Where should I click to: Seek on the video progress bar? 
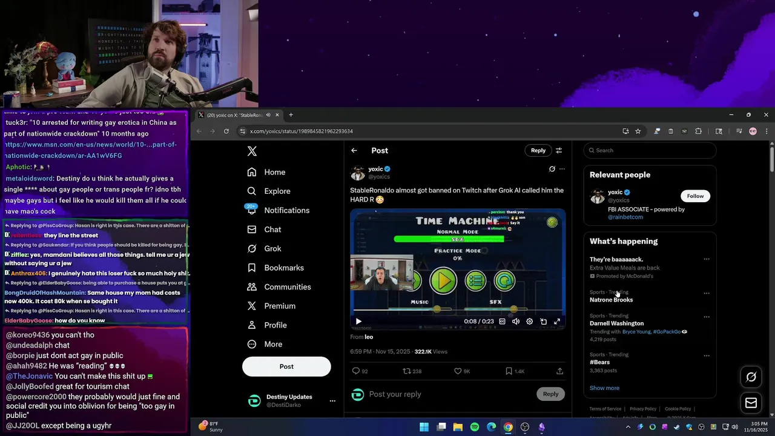click(458, 310)
